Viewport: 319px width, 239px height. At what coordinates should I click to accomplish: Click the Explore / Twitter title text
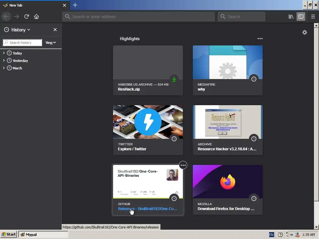[x=132, y=149]
